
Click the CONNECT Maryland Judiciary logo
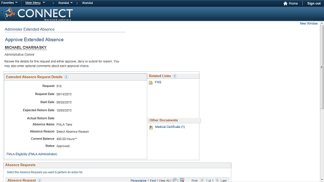[37, 14]
